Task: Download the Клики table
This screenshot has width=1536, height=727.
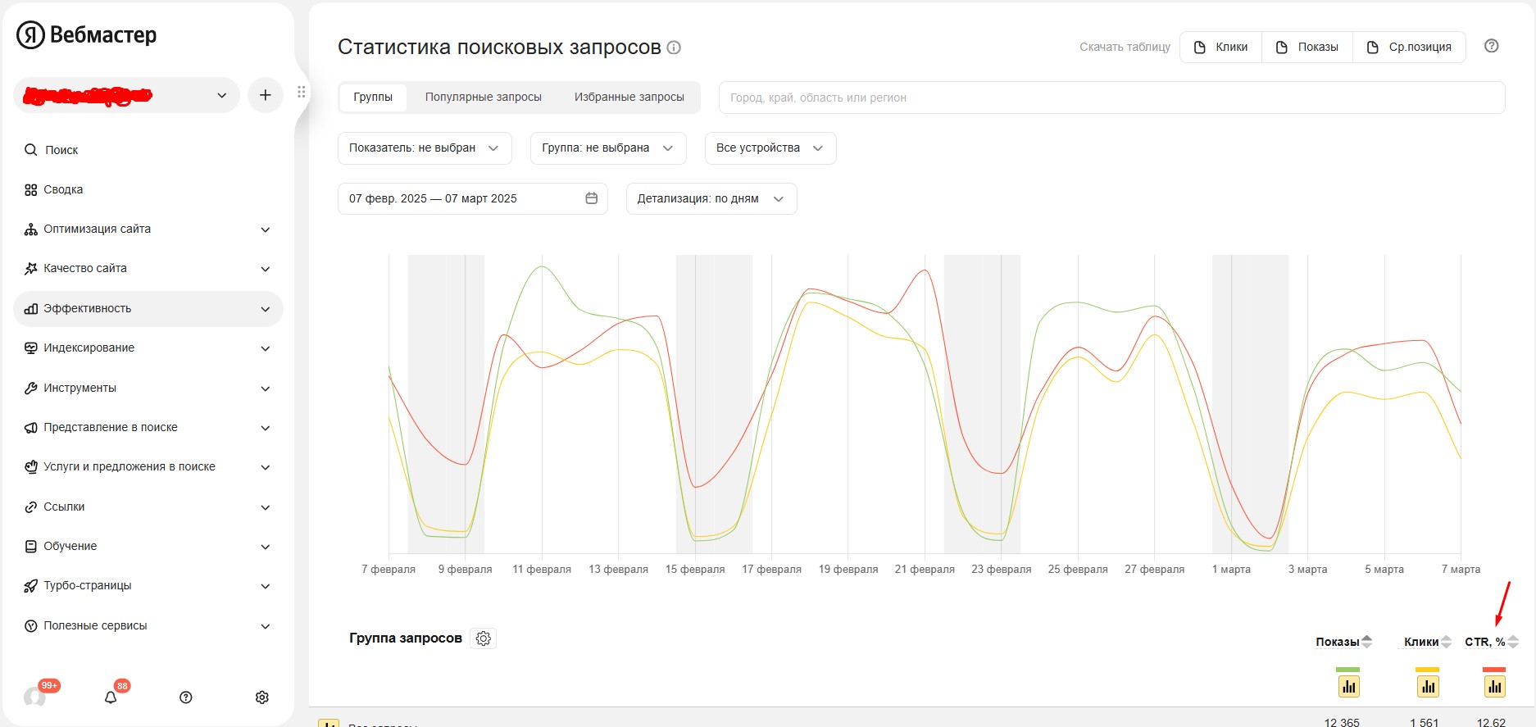Action: pos(1220,48)
